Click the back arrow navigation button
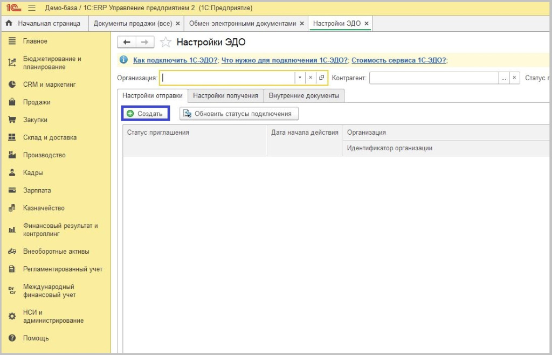 tap(127, 42)
